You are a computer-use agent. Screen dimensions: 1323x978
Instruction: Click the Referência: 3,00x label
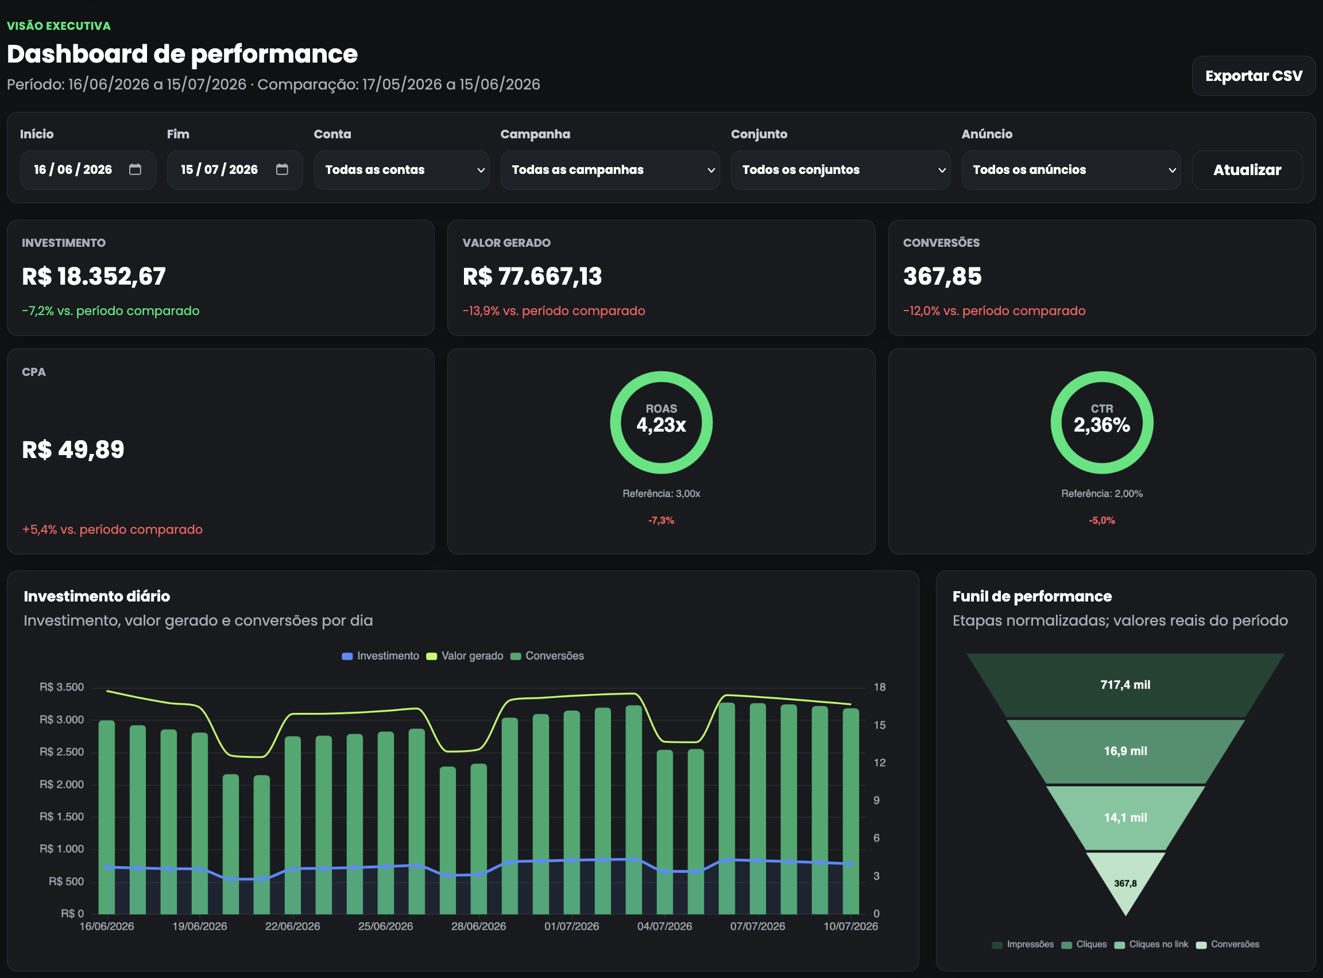point(661,494)
